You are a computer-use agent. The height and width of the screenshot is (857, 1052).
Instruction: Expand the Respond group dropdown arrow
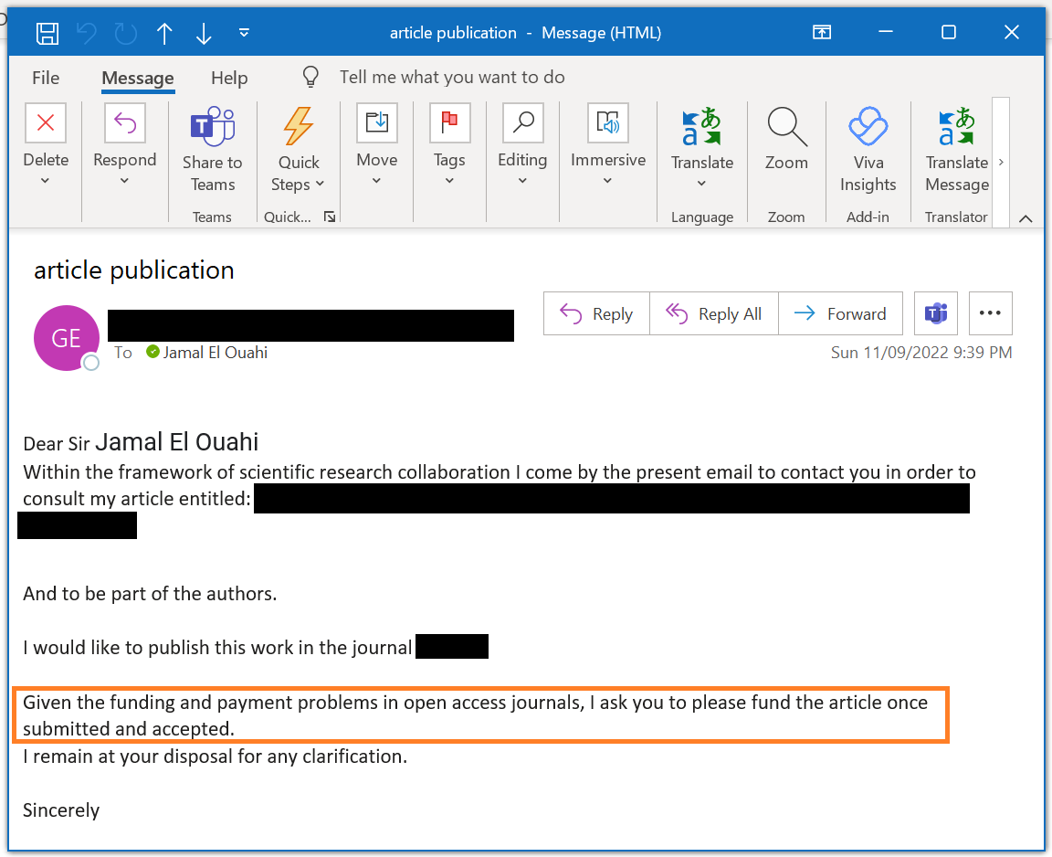tap(124, 181)
